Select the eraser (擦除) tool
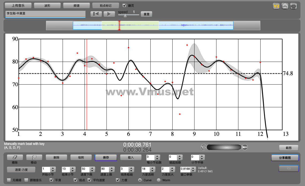Screen dimensions: 305x186 (15, 157)
